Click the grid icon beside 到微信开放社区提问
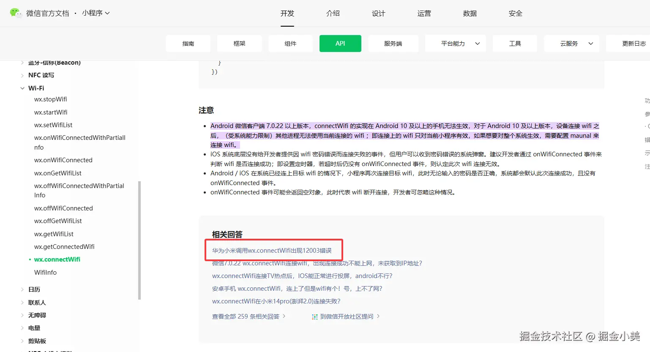This screenshot has width=650, height=352. pyautogui.click(x=315, y=315)
